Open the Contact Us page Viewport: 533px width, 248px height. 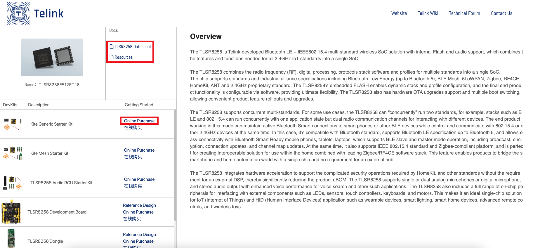501,13
